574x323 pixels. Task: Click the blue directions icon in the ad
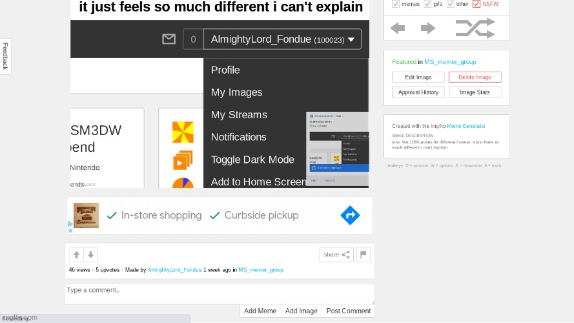[x=350, y=215]
